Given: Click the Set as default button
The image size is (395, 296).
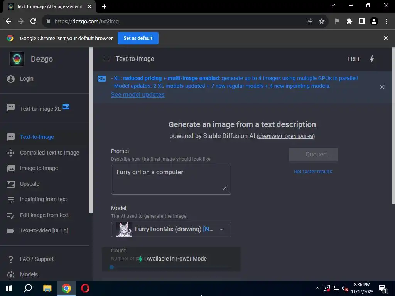Looking at the screenshot, I should (138, 38).
